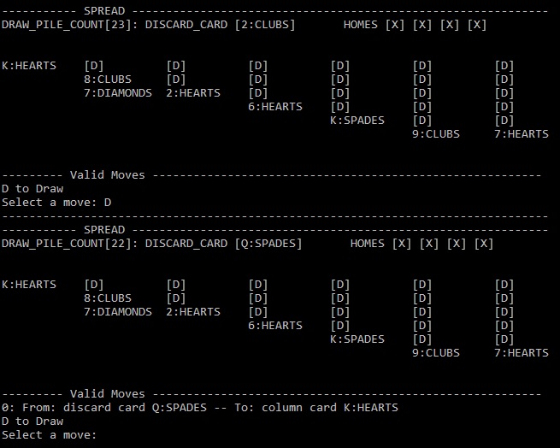
Task: Select the 7:DIAMONDS card in lower spread
Action: point(118,311)
